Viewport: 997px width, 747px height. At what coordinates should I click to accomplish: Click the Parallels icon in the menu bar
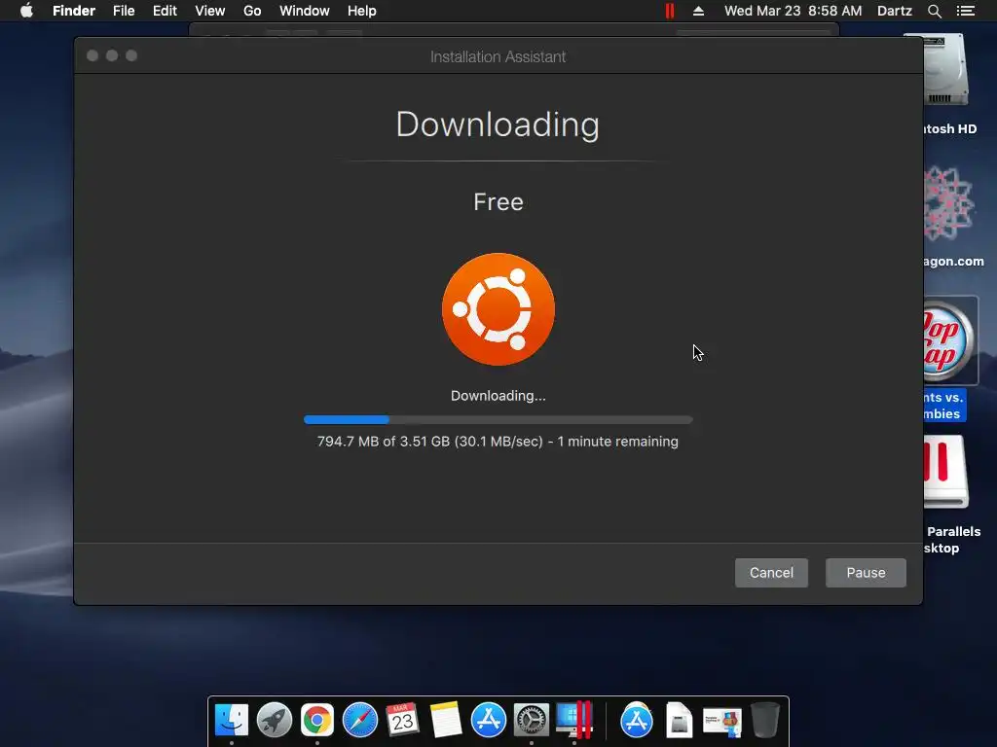[670, 11]
